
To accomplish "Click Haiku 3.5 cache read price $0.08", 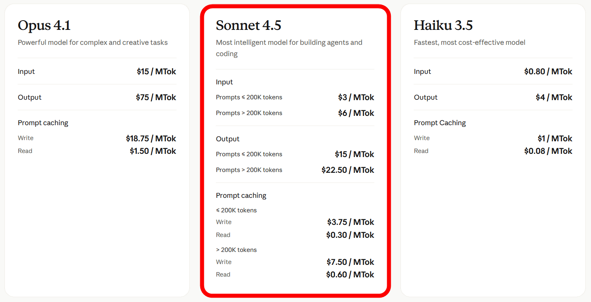I will click(x=548, y=151).
